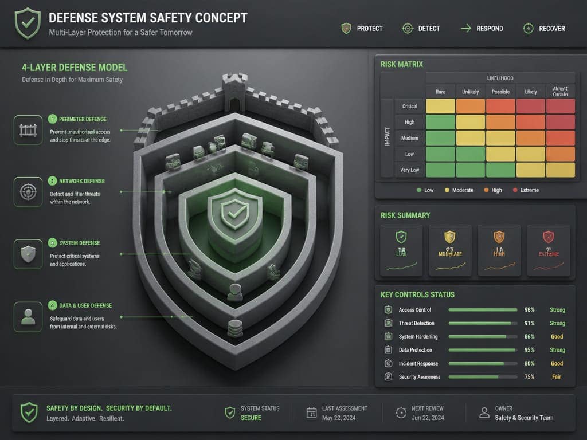Viewport: 587px width, 440px height.
Task: Click the red Extreme risk shield icon
Action: click(549, 237)
